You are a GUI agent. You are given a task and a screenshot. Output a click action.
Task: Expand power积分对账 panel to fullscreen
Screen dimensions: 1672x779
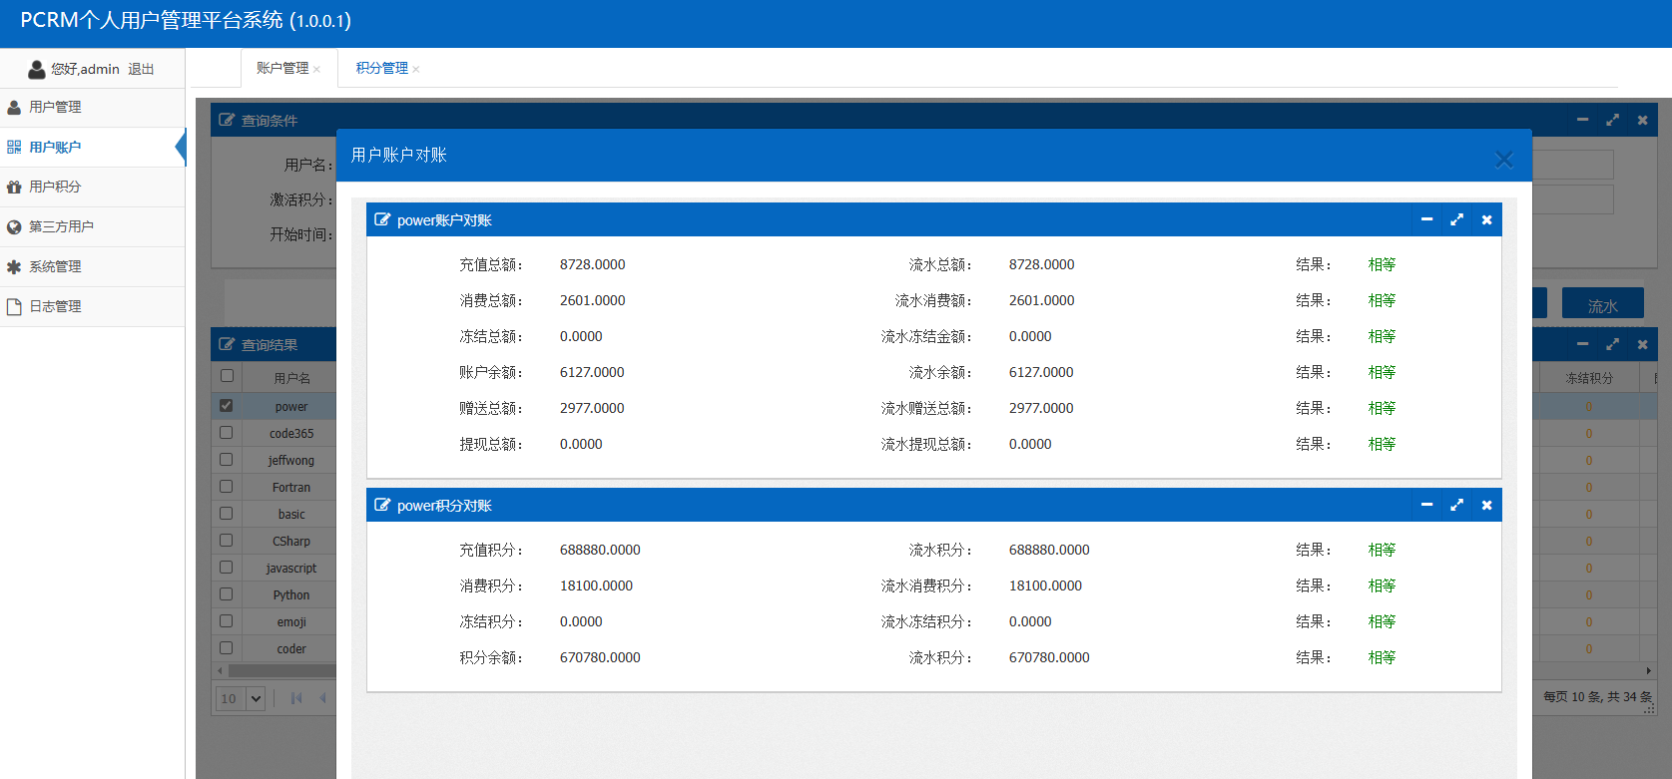pos(1456,505)
